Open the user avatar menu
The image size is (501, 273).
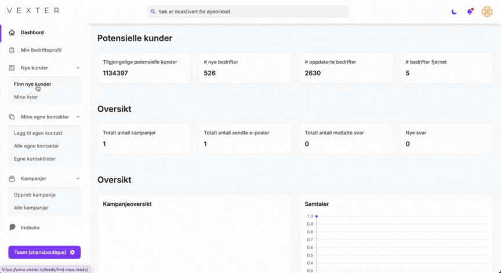[x=487, y=12]
